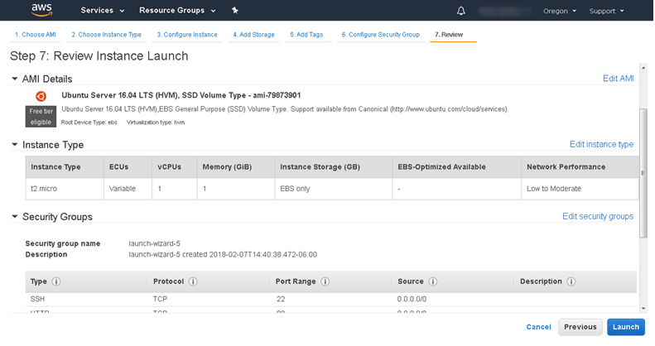The width and height of the screenshot is (655, 346).
Task: Go to step 1 Choose AMI
Action: point(36,35)
